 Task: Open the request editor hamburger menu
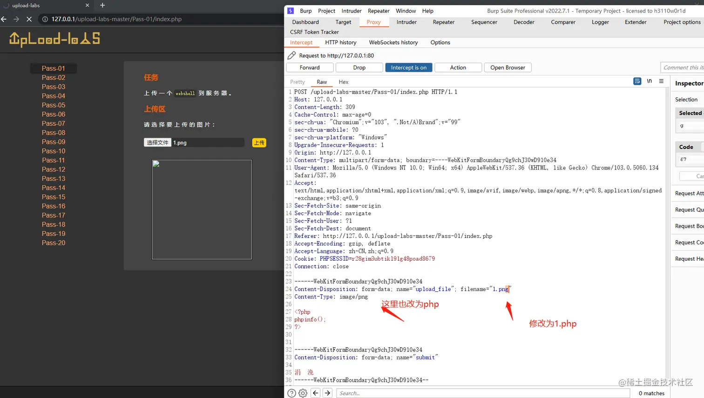(661, 81)
